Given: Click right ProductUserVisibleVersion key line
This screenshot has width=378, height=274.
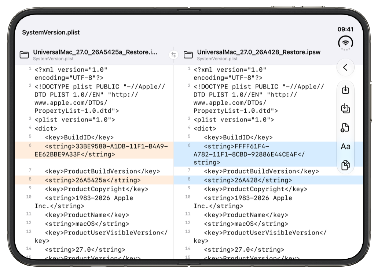Looking at the screenshot, I should 260,236.
